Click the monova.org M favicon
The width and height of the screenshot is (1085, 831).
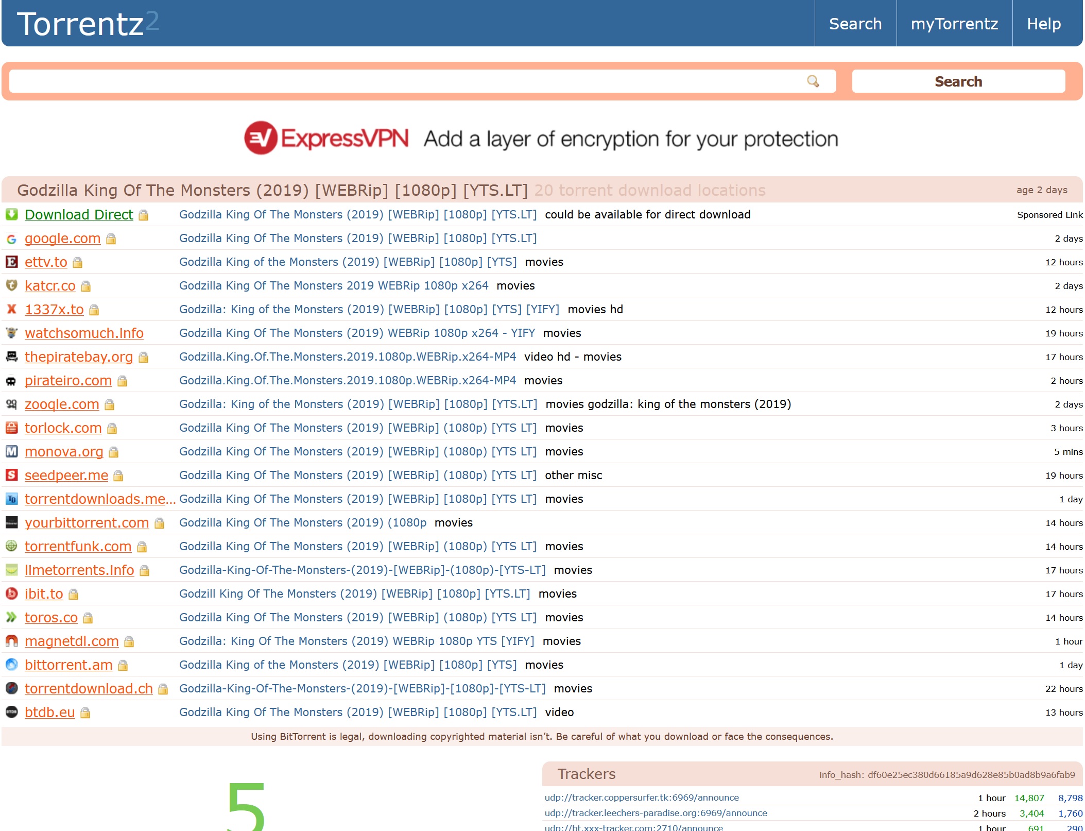pos(11,451)
